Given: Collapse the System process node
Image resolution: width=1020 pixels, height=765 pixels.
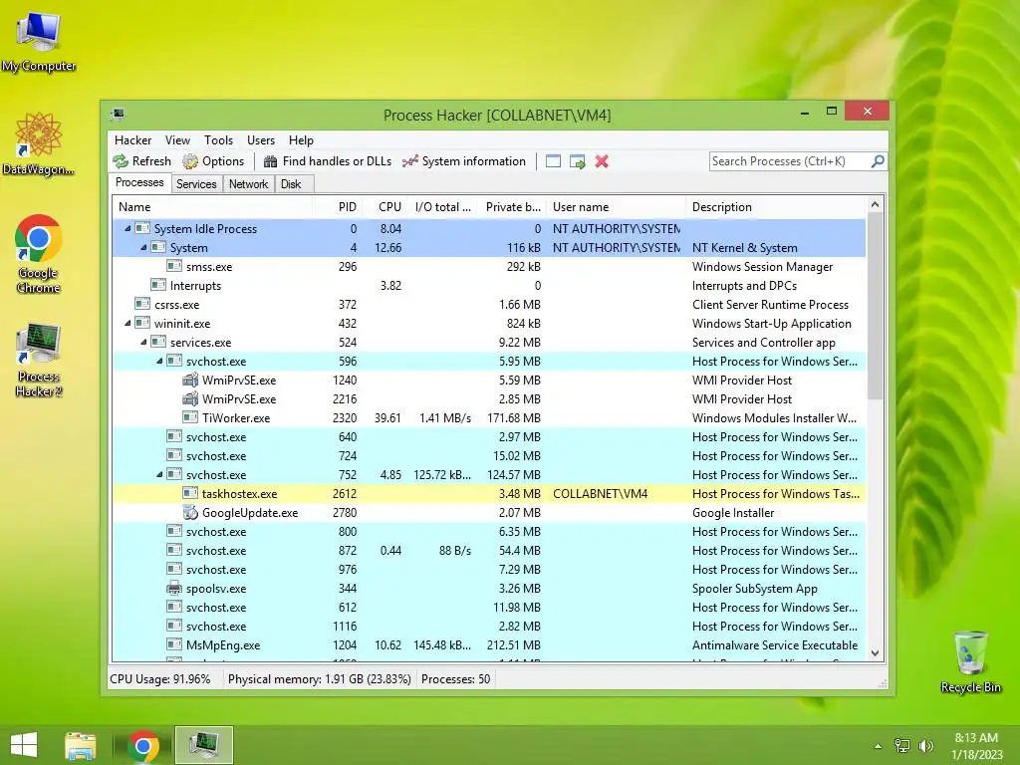Looking at the screenshot, I should pos(143,247).
